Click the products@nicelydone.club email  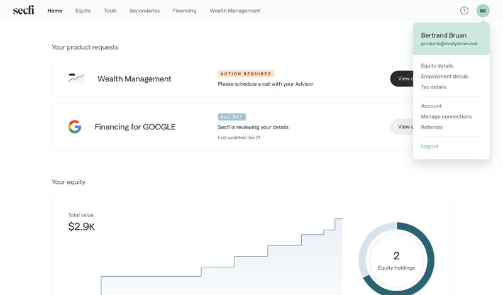[x=449, y=43]
